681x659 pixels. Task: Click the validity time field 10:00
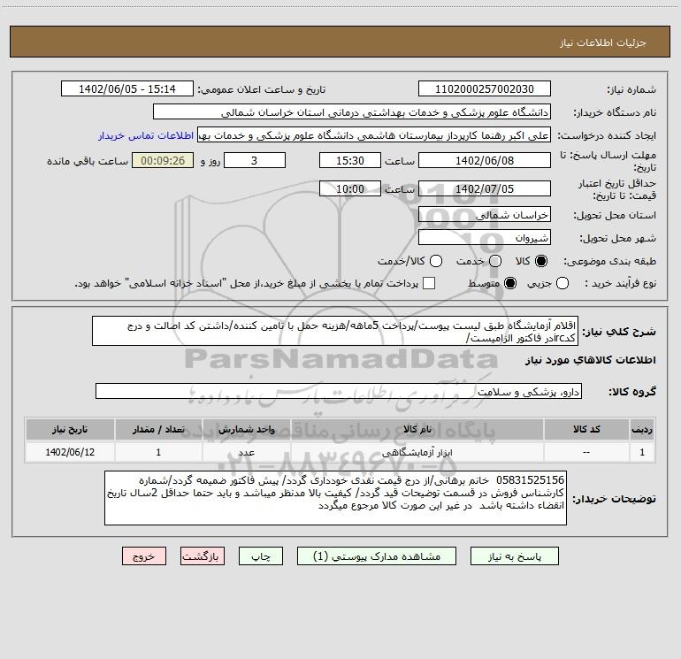pos(350,188)
